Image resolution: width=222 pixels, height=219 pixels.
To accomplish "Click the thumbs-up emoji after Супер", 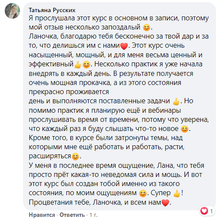I will click(177, 193).
